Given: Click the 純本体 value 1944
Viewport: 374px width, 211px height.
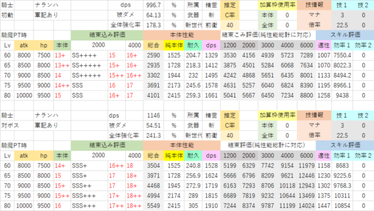Looking at the screenshot, I should click(174, 75).
